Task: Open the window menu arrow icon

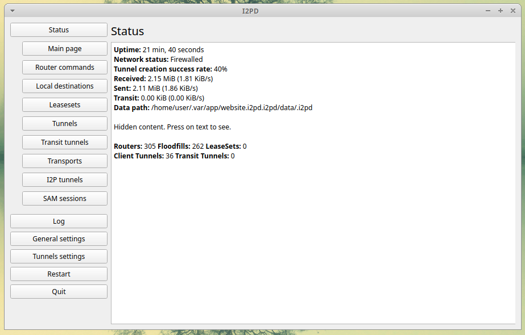Action: coord(13,11)
